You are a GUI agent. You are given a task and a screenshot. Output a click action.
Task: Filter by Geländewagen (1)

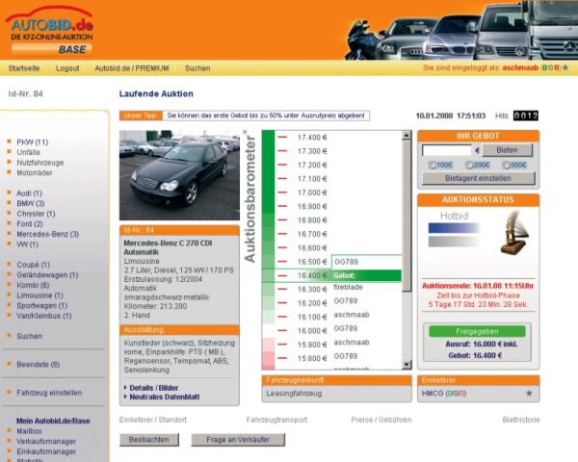tap(47, 275)
